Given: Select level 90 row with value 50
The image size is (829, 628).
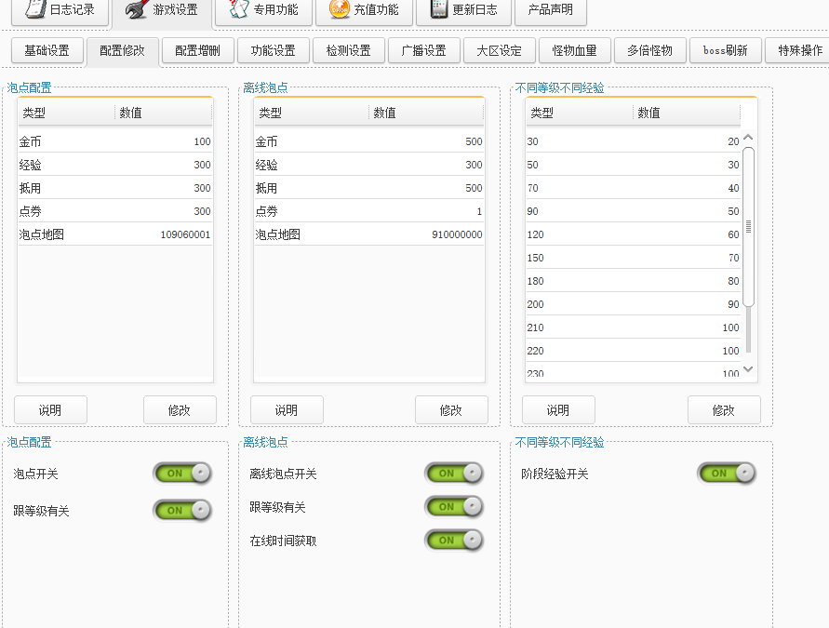Looking at the screenshot, I should coord(634,211).
